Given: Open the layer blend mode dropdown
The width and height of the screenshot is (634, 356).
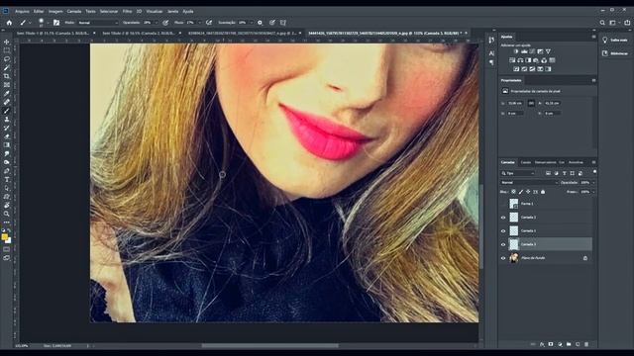Looking at the screenshot, I should (529, 182).
